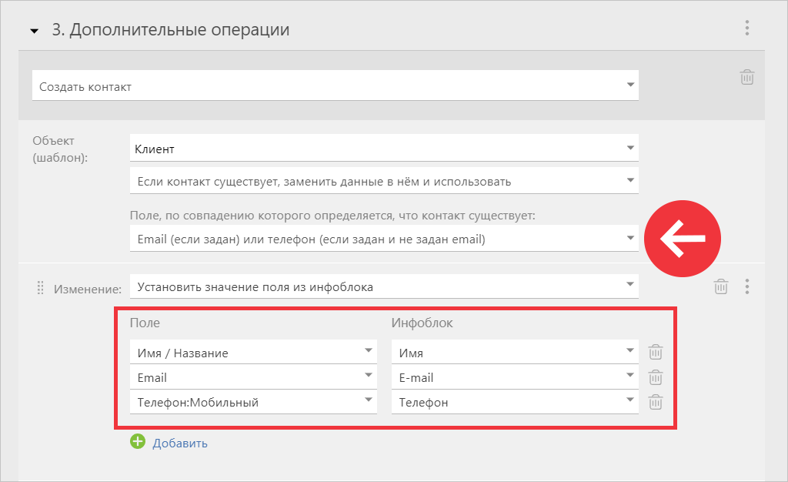
Task: Delete the Изменение row with the trash icon
Action: click(x=720, y=286)
